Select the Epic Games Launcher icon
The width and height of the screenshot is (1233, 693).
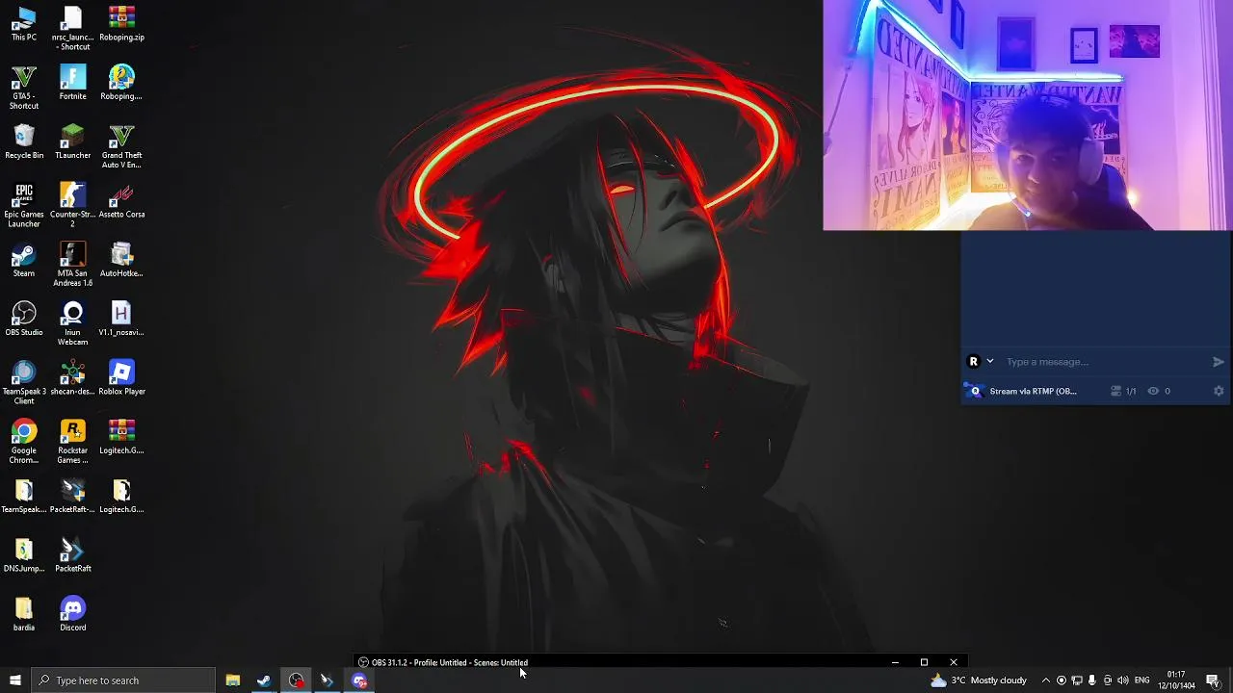point(24,206)
